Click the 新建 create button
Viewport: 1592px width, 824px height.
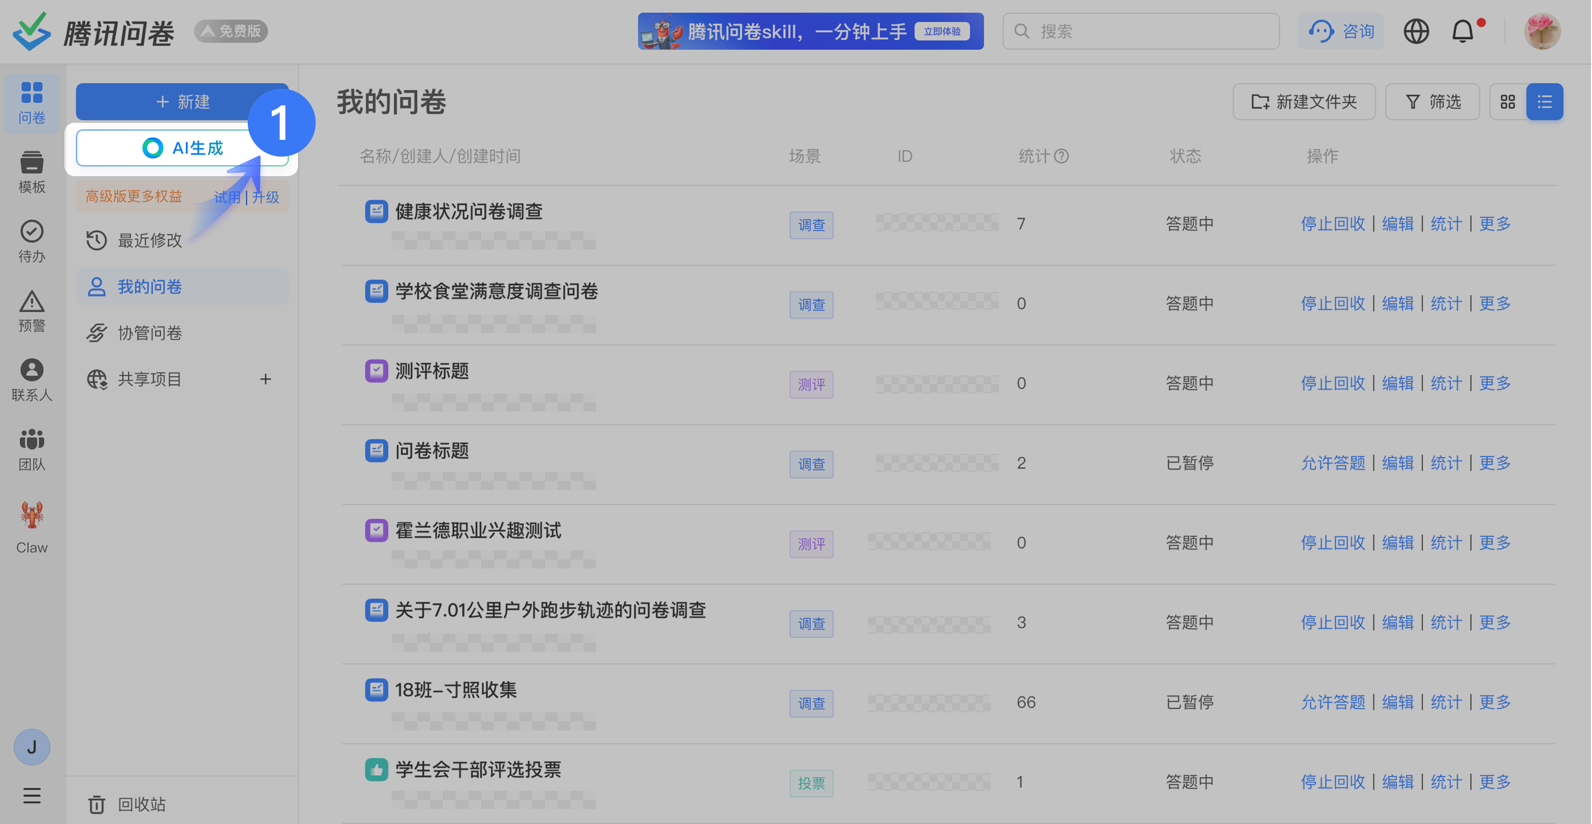pos(182,102)
